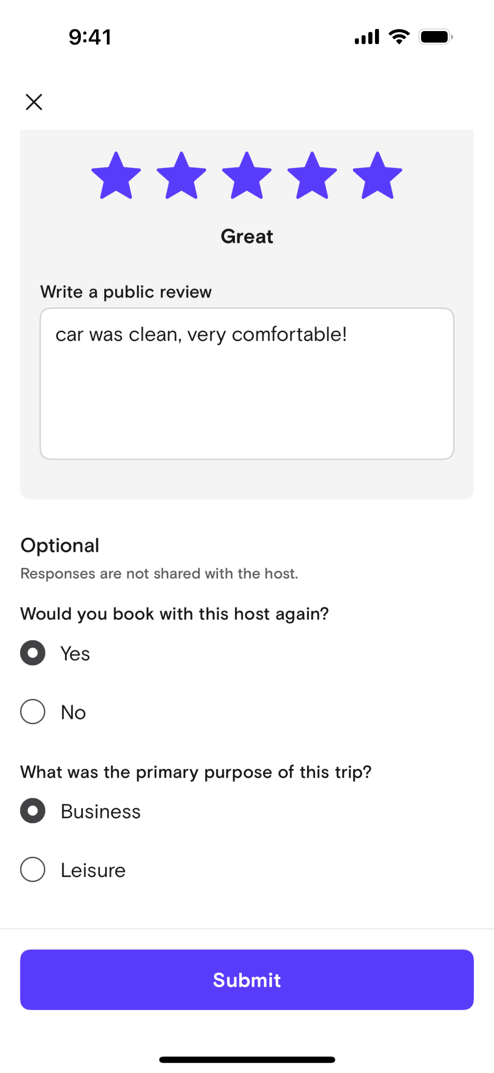Tap the cellular signal icon

coord(367,37)
